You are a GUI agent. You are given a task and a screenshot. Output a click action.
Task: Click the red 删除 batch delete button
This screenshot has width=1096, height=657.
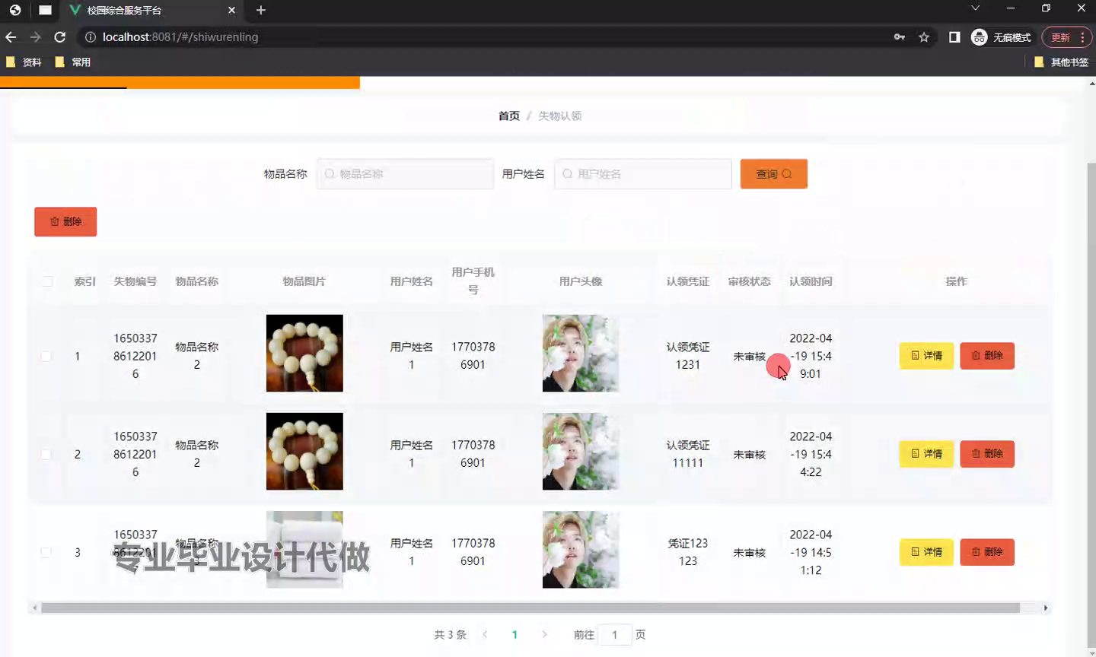pos(65,221)
